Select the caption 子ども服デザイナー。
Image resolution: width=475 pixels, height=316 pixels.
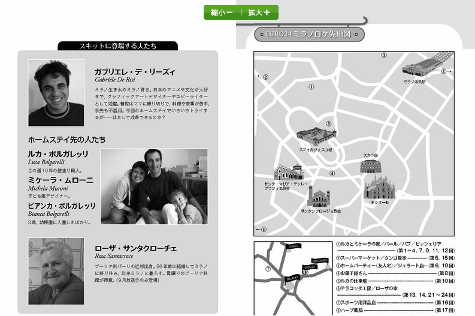click(x=49, y=196)
